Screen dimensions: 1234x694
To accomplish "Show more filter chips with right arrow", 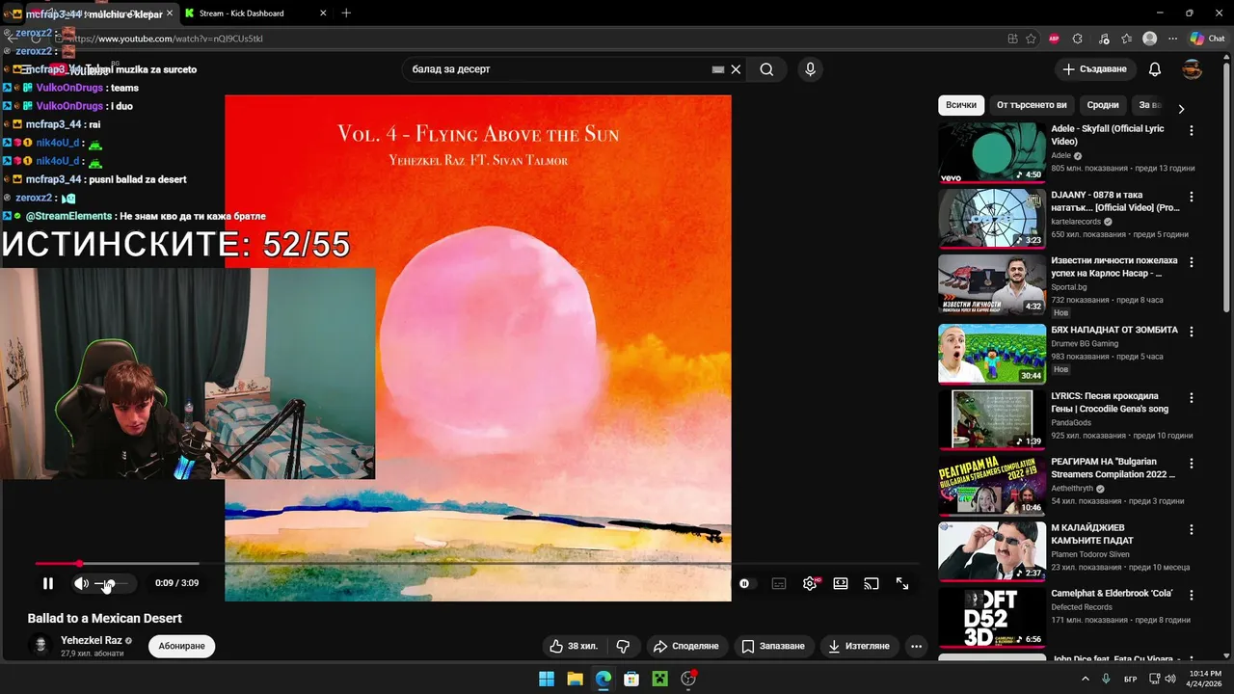I will (x=1181, y=108).
